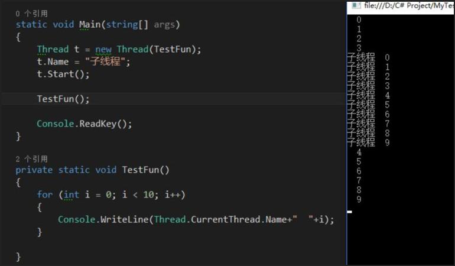
Task: Place cursor on "Thread t = new Thread(TestFun);" line
Action: [119, 49]
